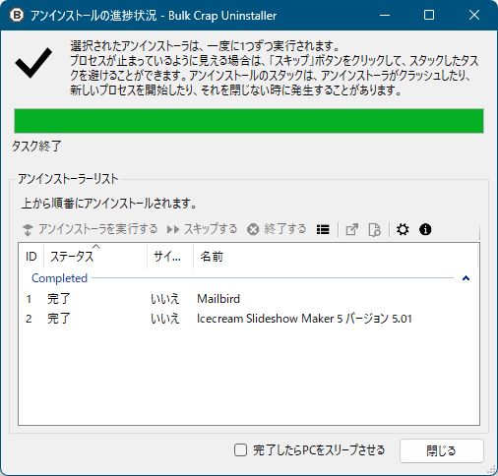Click the list view toolbar icon

click(x=323, y=229)
